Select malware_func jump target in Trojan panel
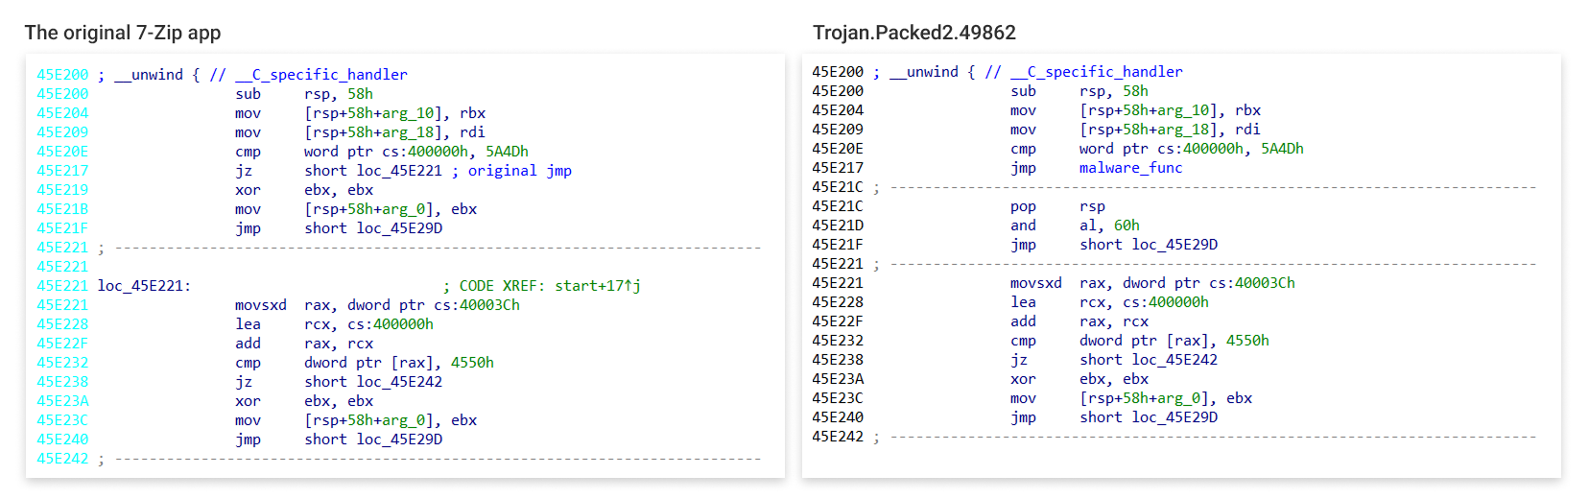 [1130, 168]
